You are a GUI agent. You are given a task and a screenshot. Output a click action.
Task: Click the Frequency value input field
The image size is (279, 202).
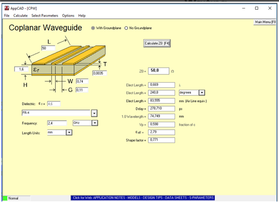(57, 123)
